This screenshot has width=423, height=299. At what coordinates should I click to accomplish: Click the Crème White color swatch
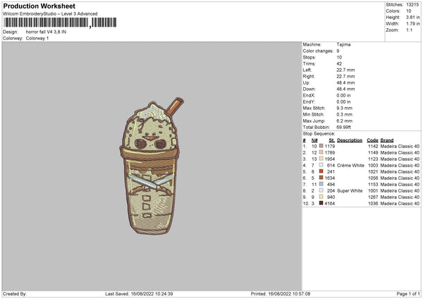[321, 165]
